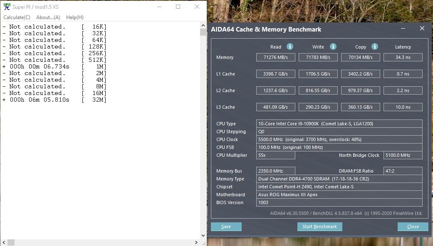The image size is (433, 246).
Task: Click the Close button in AIDA64
Action: tap(413, 227)
